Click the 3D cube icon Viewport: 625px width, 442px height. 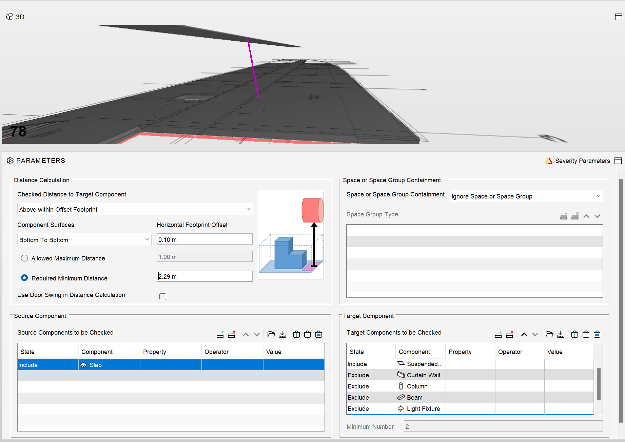tap(10, 17)
